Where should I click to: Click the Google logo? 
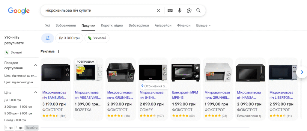(x=19, y=11)
